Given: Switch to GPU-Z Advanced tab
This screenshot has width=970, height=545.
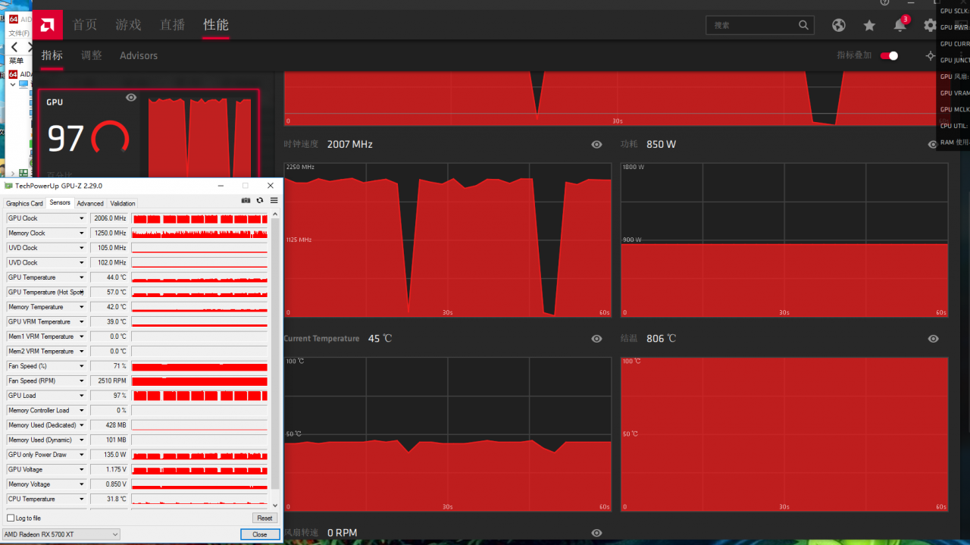Looking at the screenshot, I should click(90, 203).
